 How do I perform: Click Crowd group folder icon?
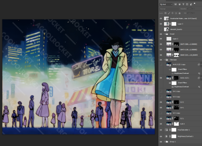point(167,34)
